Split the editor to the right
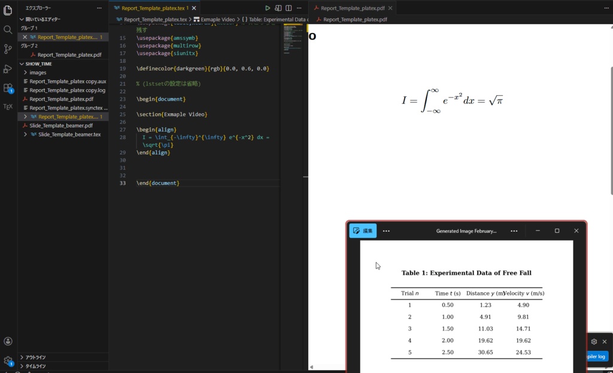Screen dimensions: 613x373 pos(289,8)
